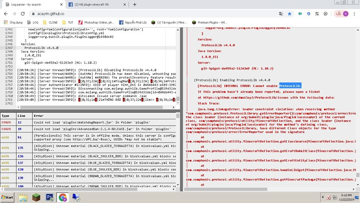Open the Minecraft grass block taskbar icon
This screenshot has width=360, height=203.
coord(36,197)
